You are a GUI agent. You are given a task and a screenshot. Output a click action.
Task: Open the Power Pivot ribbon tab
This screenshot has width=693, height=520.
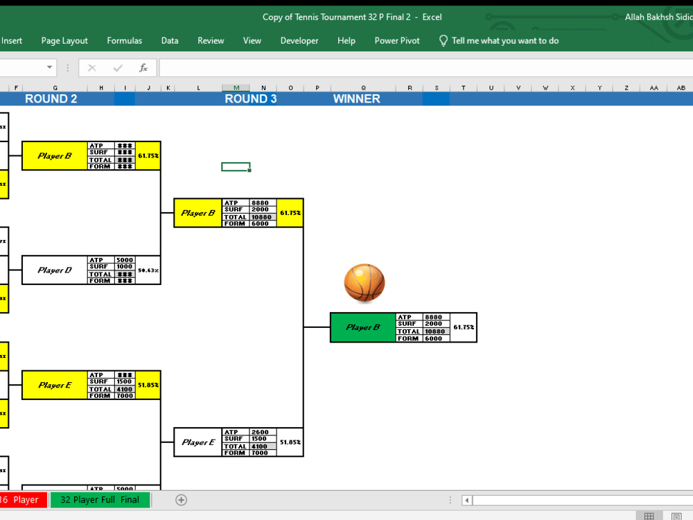396,40
